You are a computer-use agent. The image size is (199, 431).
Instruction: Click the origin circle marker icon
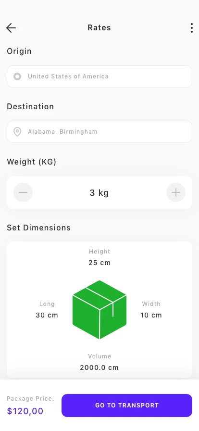pos(17,76)
